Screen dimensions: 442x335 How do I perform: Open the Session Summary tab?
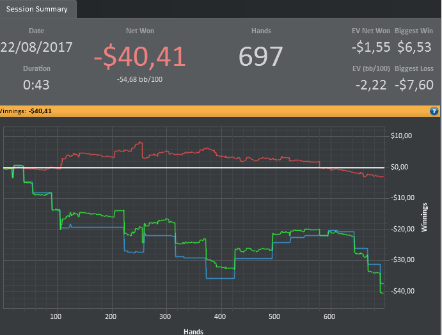click(37, 9)
